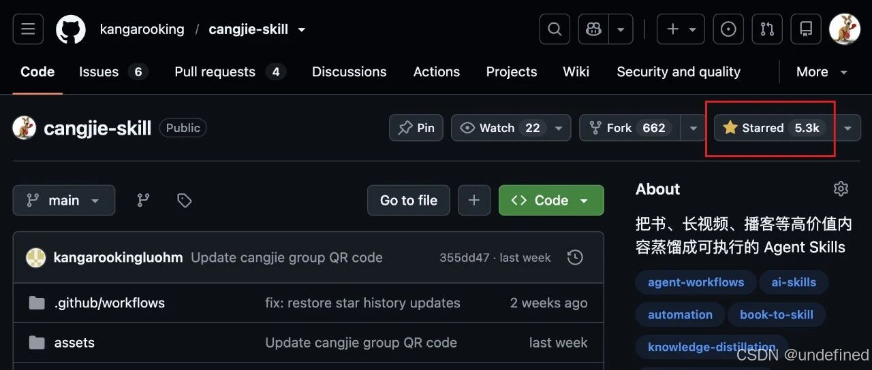Click the add file plus button
The image size is (872, 370).
point(474,200)
